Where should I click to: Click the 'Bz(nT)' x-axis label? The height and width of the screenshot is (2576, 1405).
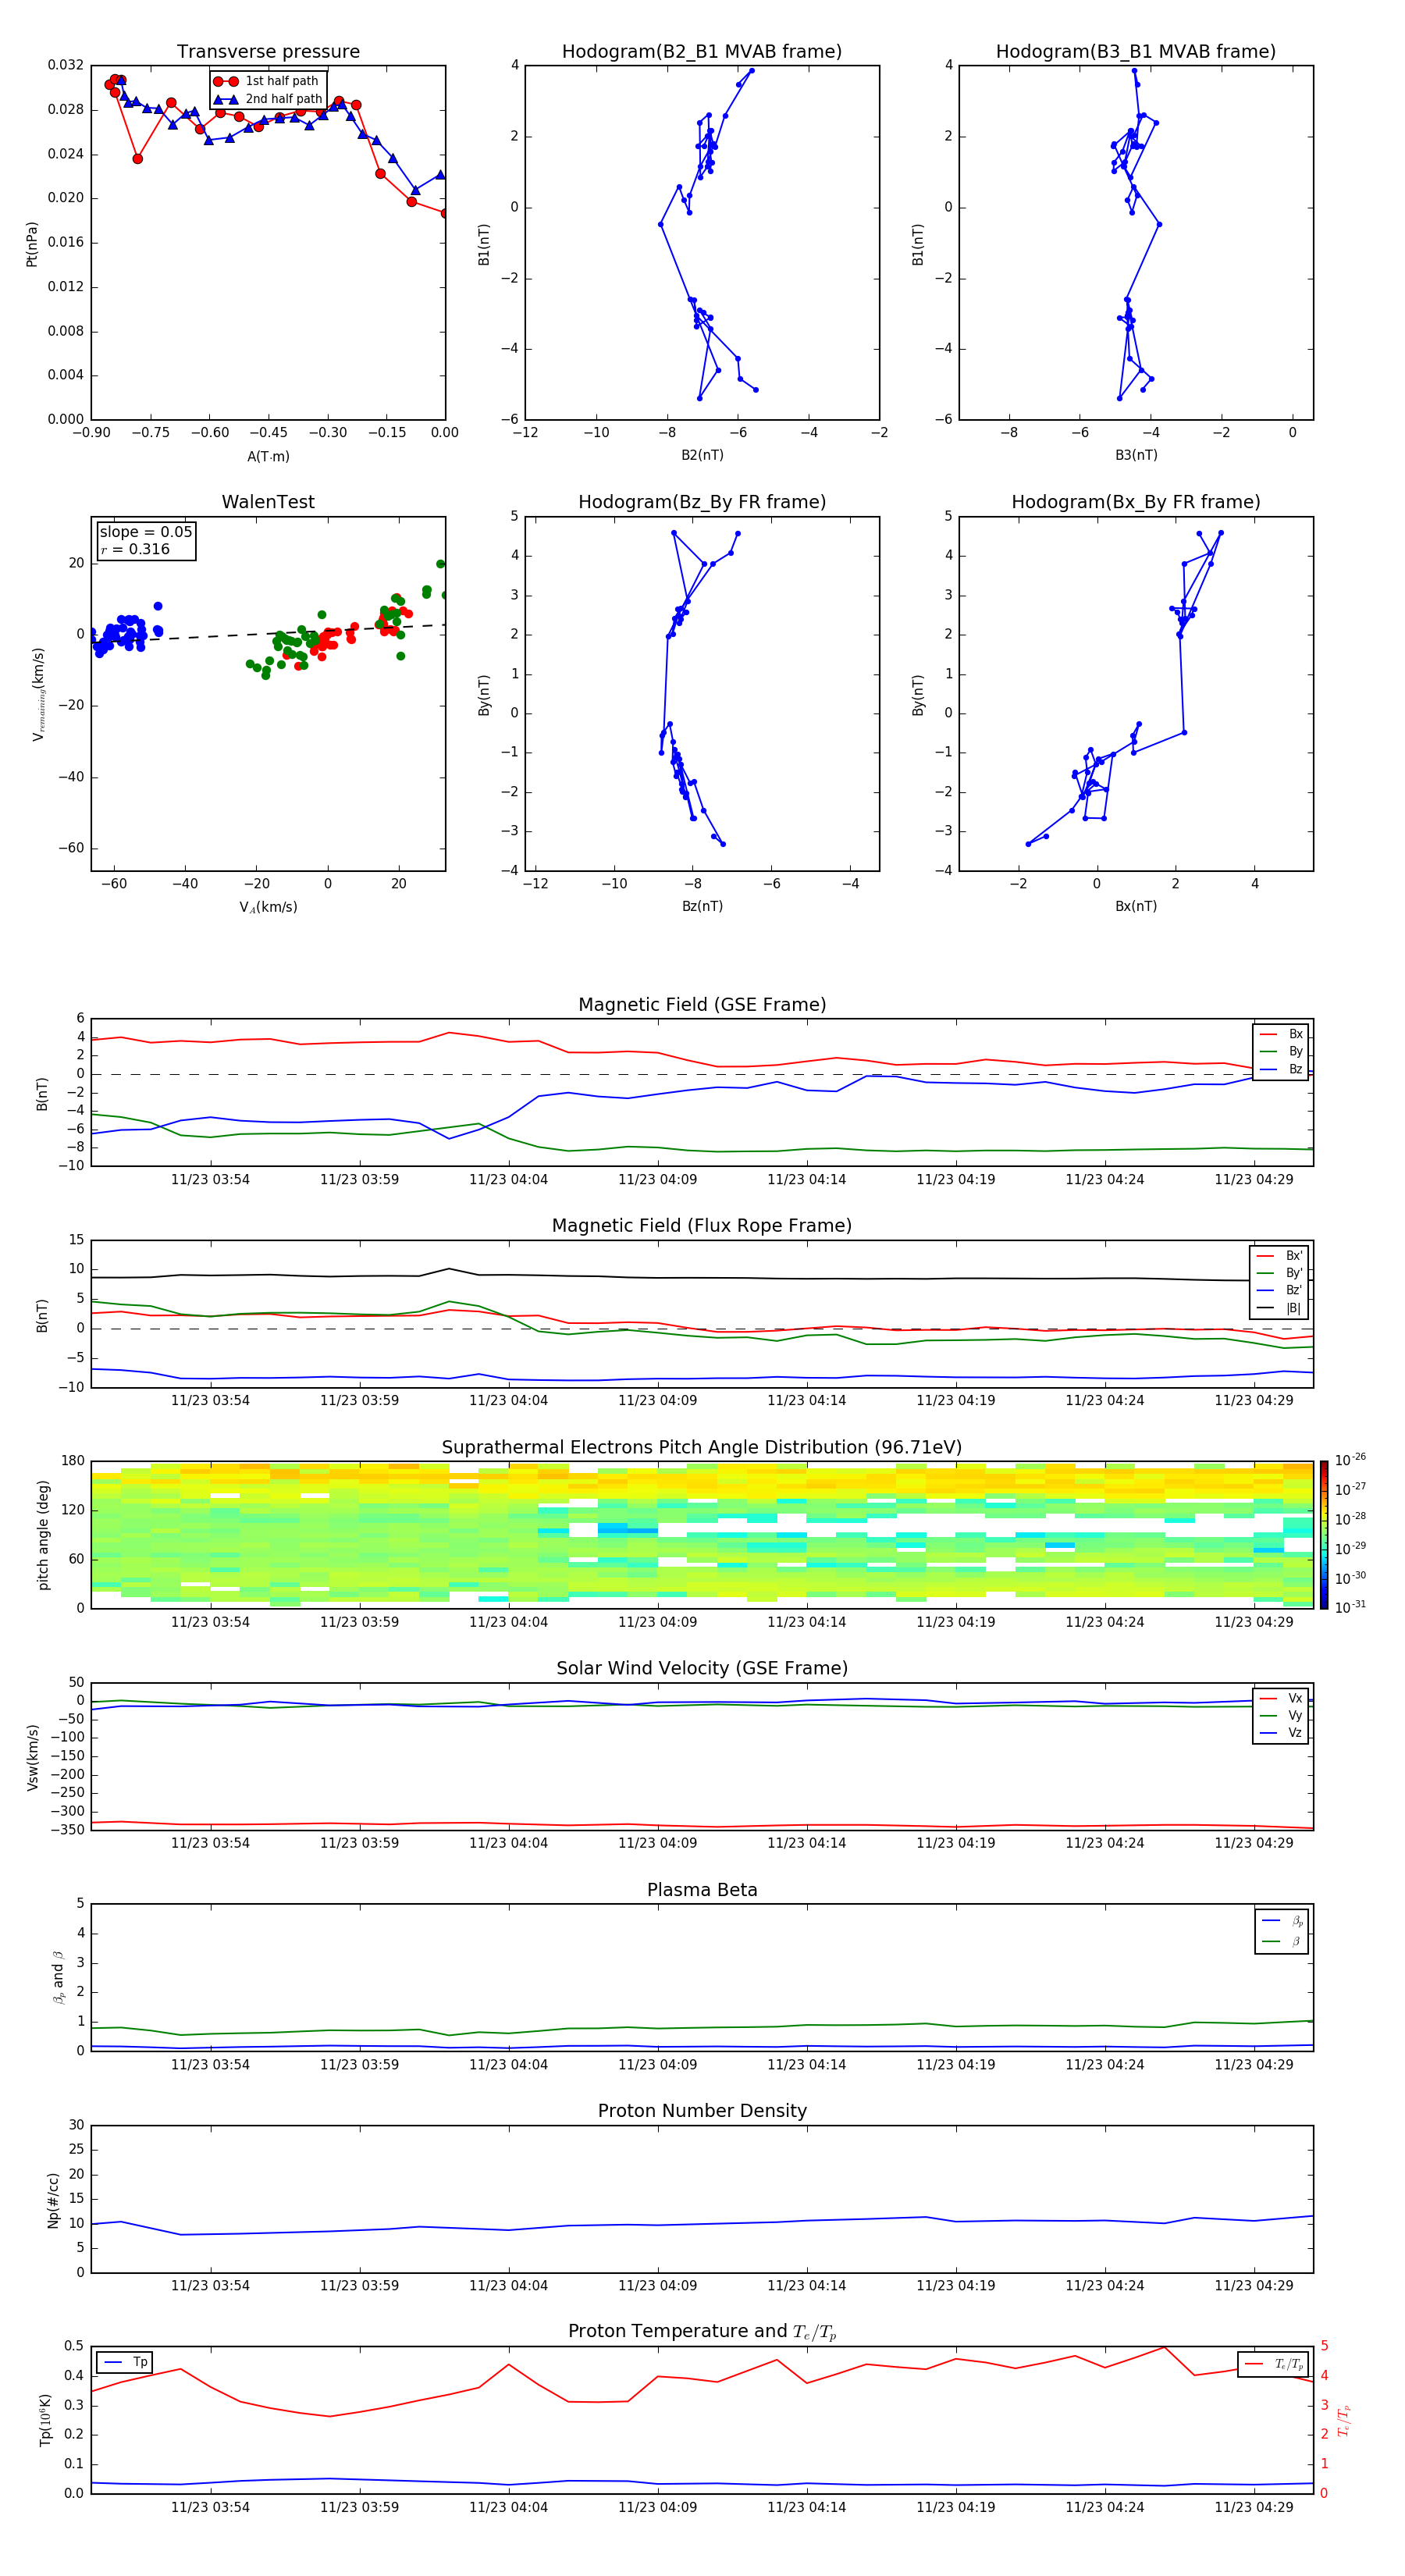point(702,906)
